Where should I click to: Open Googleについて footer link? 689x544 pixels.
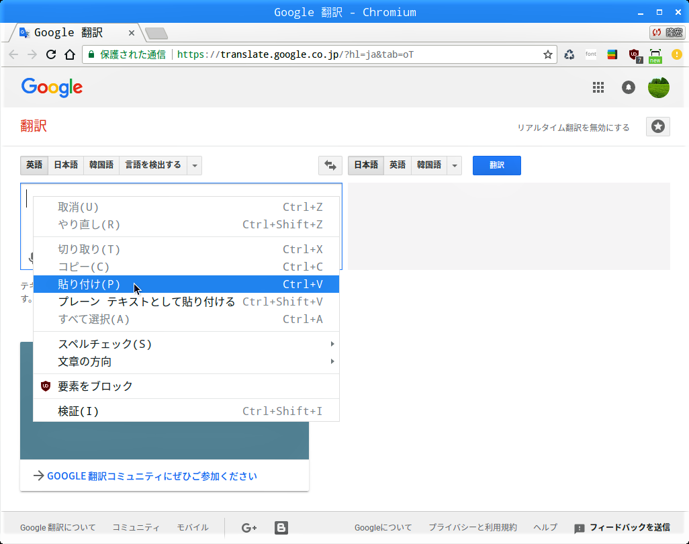(x=383, y=527)
